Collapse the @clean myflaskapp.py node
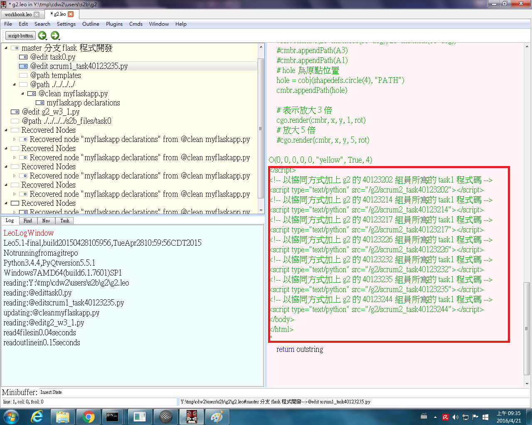This screenshot has height=425, width=532. coord(22,94)
